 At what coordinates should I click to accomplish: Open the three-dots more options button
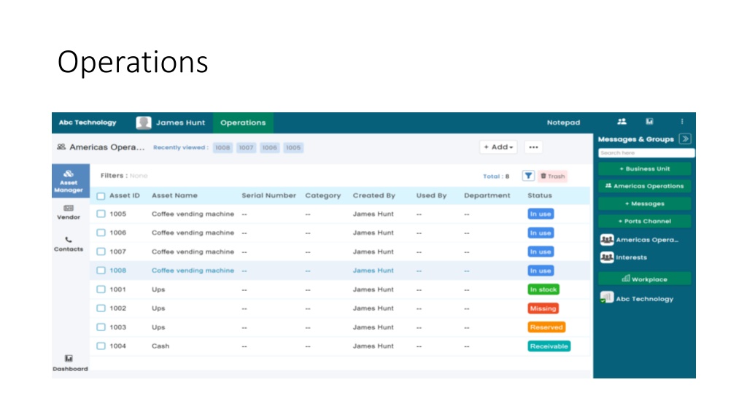click(533, 147)
